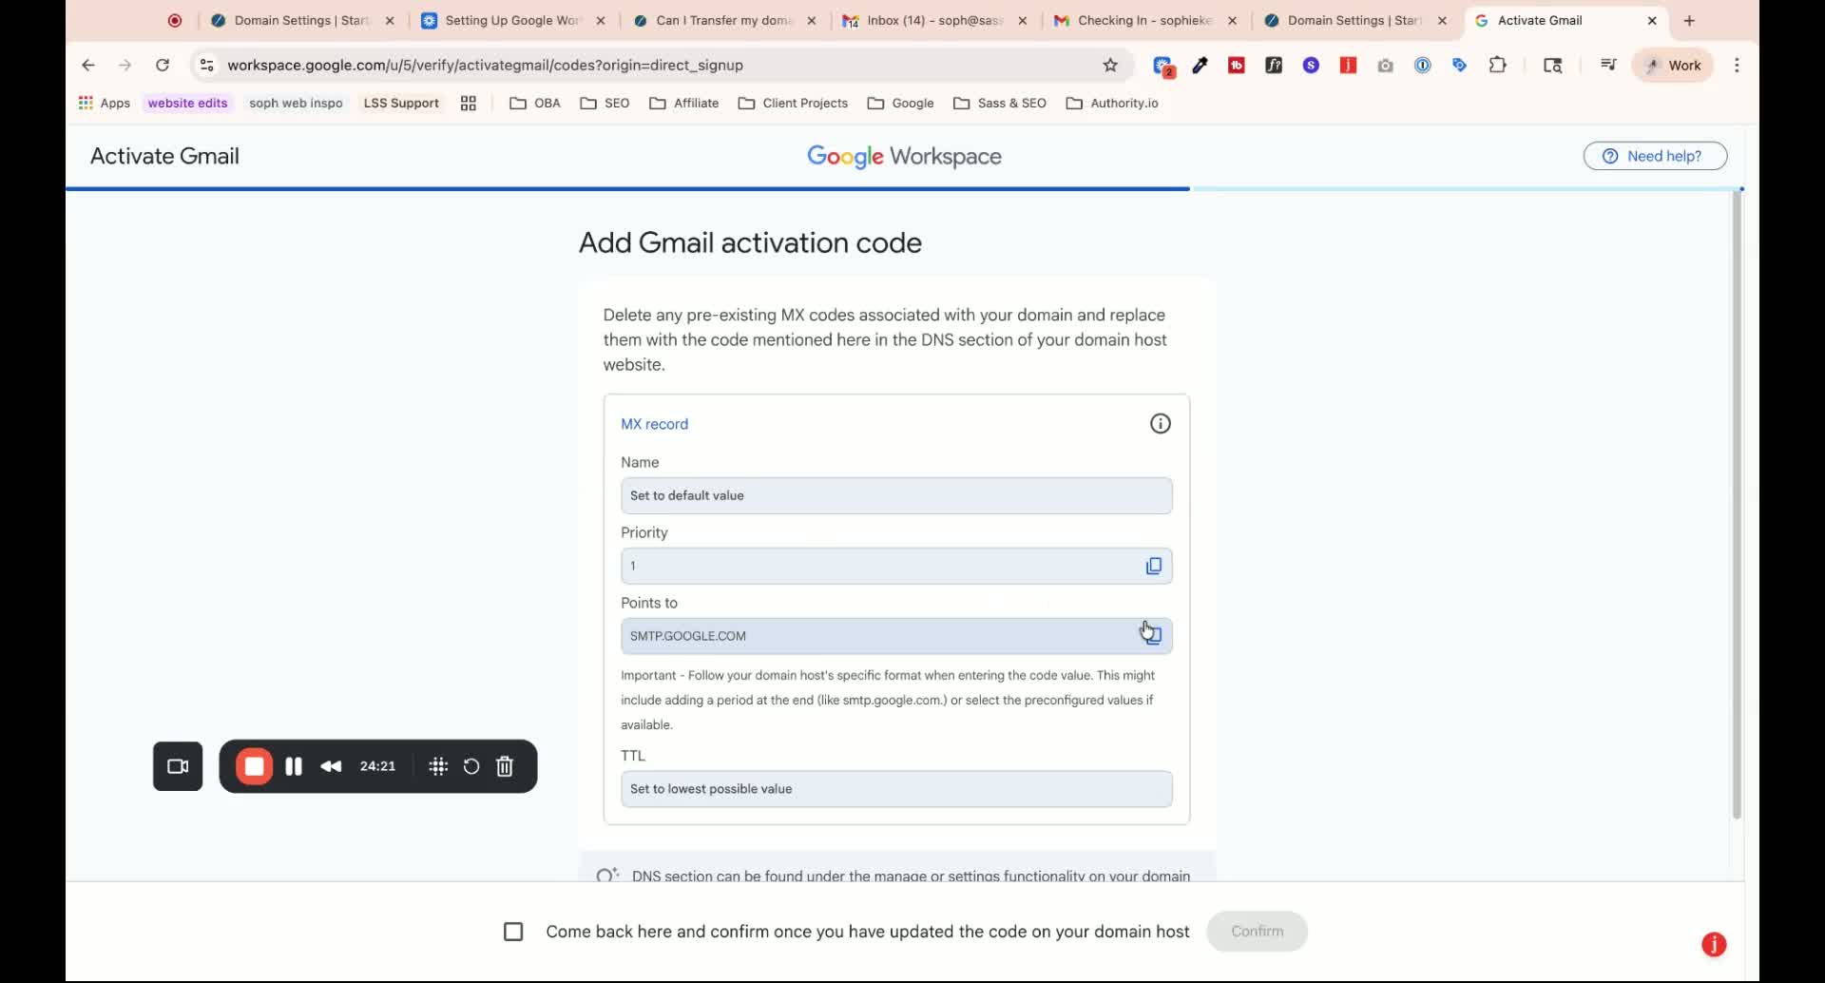Click the page vertical scrollbar

click(x=1737, y=504)
